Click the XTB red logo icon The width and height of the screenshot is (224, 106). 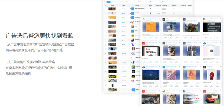pos(143,43)
